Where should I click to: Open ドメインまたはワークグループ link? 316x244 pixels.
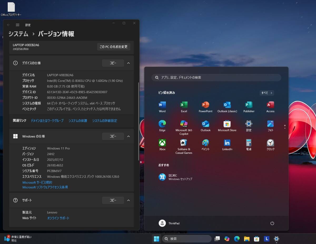(x=47, y=121)
